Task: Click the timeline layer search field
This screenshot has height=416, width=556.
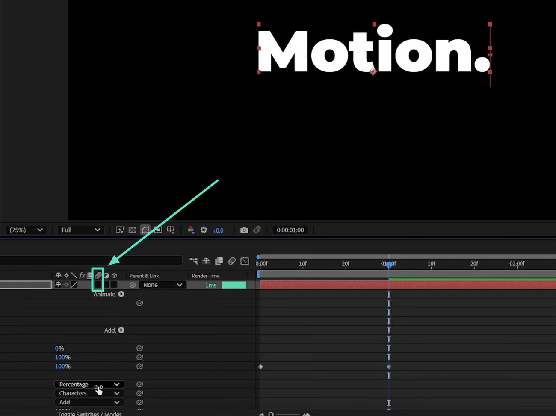Action: (x=91, y=260)
